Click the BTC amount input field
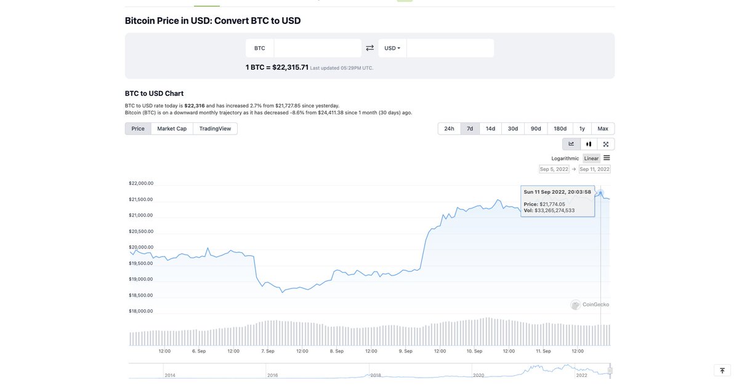The width and height of the screenshot is (739, 385). [x=318, y=48]
